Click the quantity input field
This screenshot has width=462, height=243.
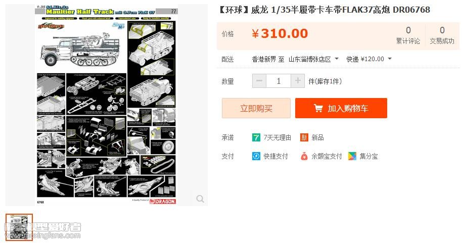click(x=279, y=81)
